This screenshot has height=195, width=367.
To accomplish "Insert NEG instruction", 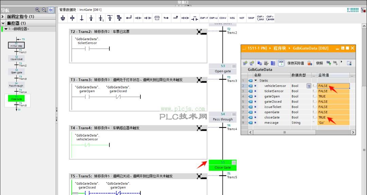I will [x=232, y=18].
